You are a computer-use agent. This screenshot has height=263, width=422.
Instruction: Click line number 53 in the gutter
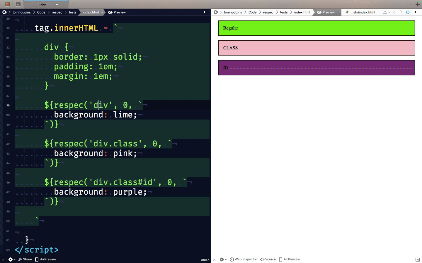coord(8,250)
